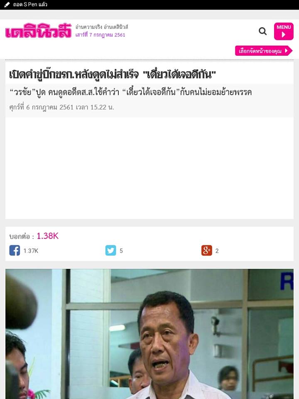Click the subheadline starting with วรชัย
299x399 pixels.
click(130, 92)
